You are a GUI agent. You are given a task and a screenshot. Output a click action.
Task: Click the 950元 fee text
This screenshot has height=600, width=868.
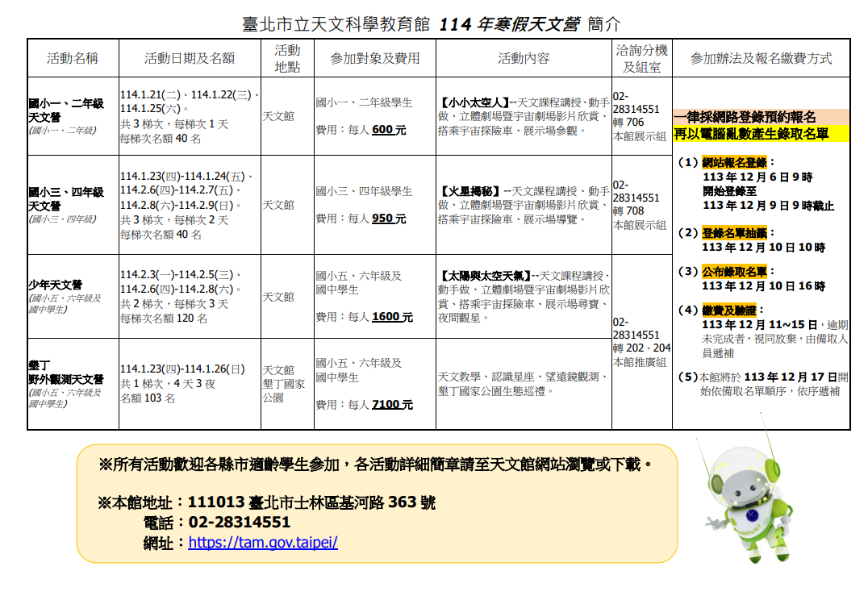click(x=389, y=219)
